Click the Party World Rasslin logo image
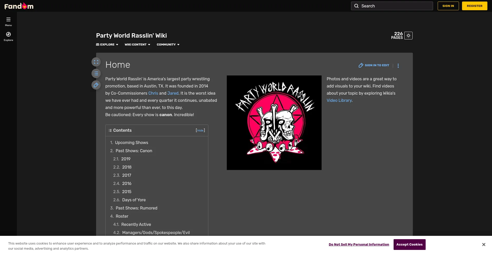 [x=274, y=123]
